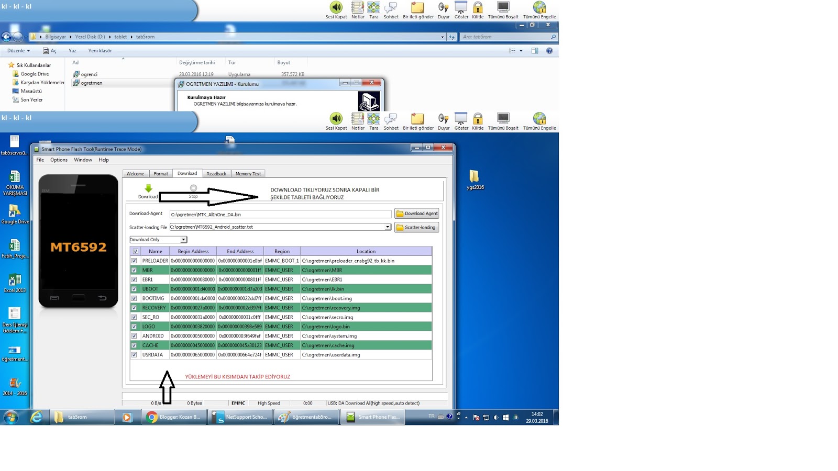Open Notlar in the toolbar above Flash Tool
The height and width of the screenshot is (471, 838).
tap(358, 121)
